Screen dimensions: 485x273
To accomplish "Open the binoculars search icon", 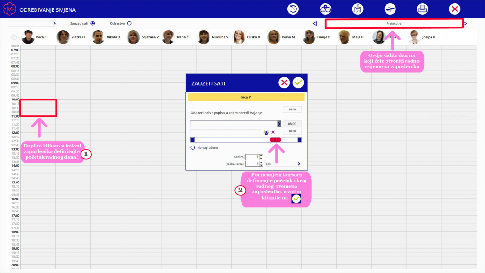I will [x=325, y=9].
